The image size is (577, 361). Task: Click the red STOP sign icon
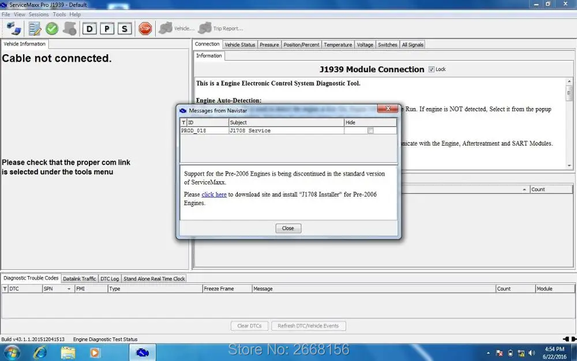(145, 28)
